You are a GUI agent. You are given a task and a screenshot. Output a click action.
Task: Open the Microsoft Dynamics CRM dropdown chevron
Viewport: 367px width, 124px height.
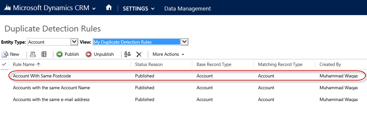(x=94, y=9)
